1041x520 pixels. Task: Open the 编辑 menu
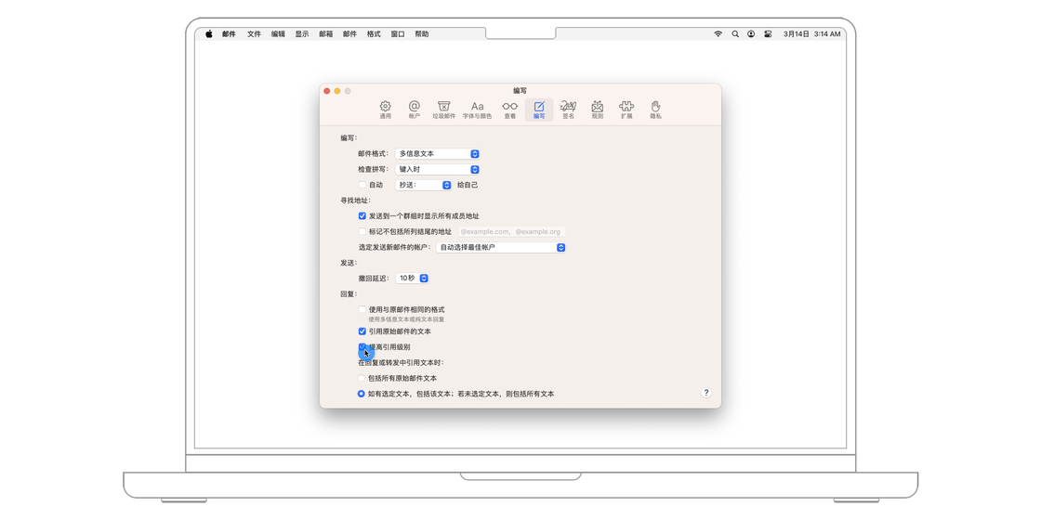point(278,33)
